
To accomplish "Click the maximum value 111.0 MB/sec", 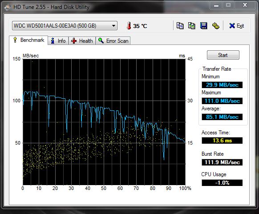I will coord(222,101).
